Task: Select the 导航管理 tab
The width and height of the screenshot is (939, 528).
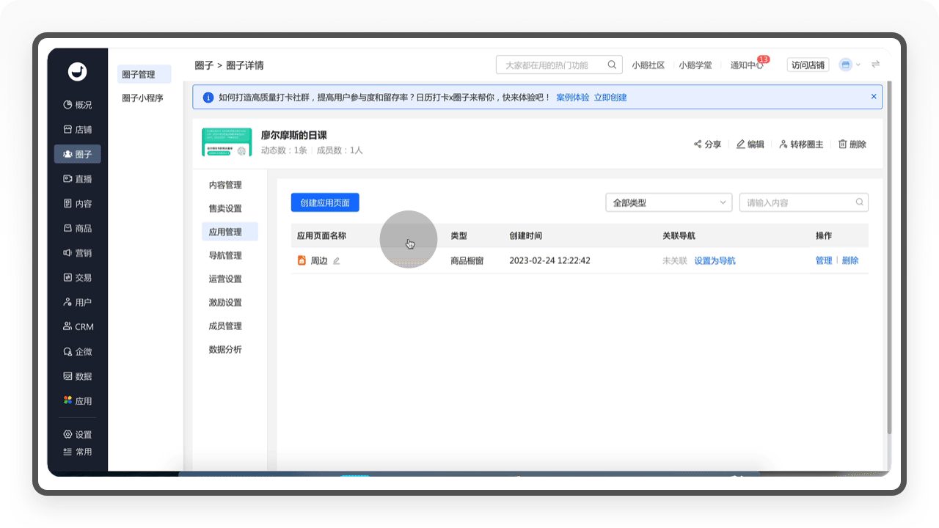Action: tap(225, 255)
